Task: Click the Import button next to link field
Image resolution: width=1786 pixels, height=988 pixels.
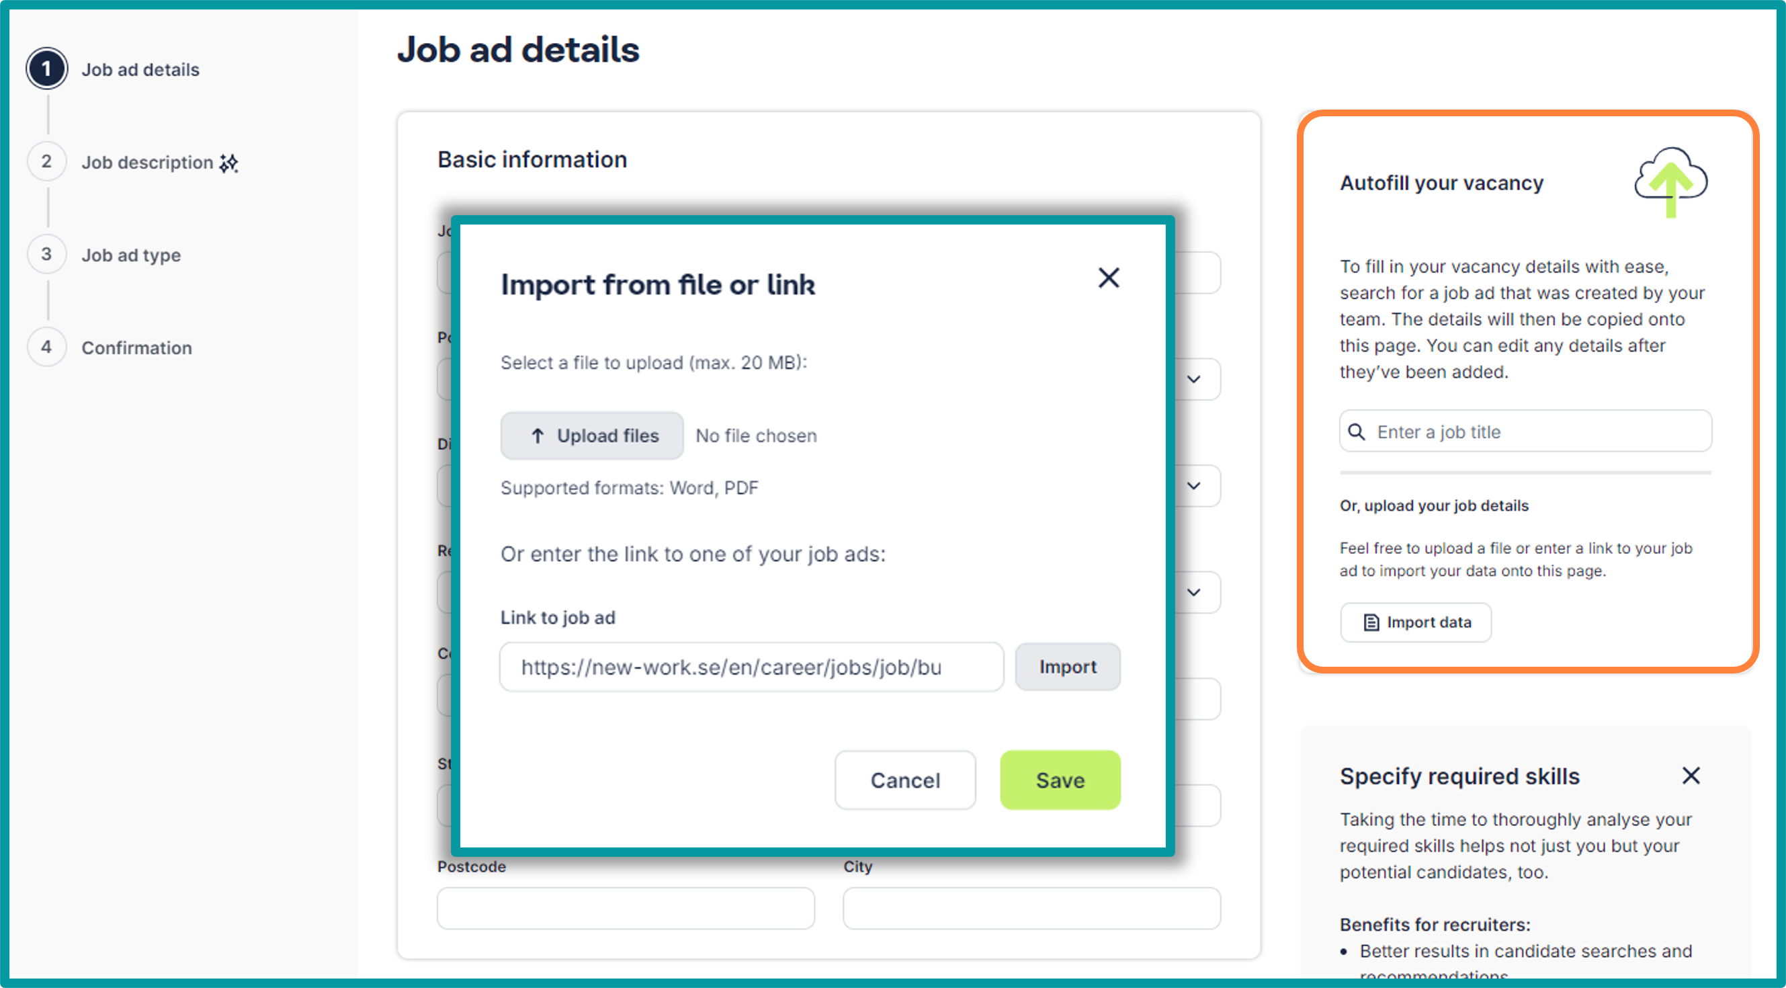Action: [1066, 667]
